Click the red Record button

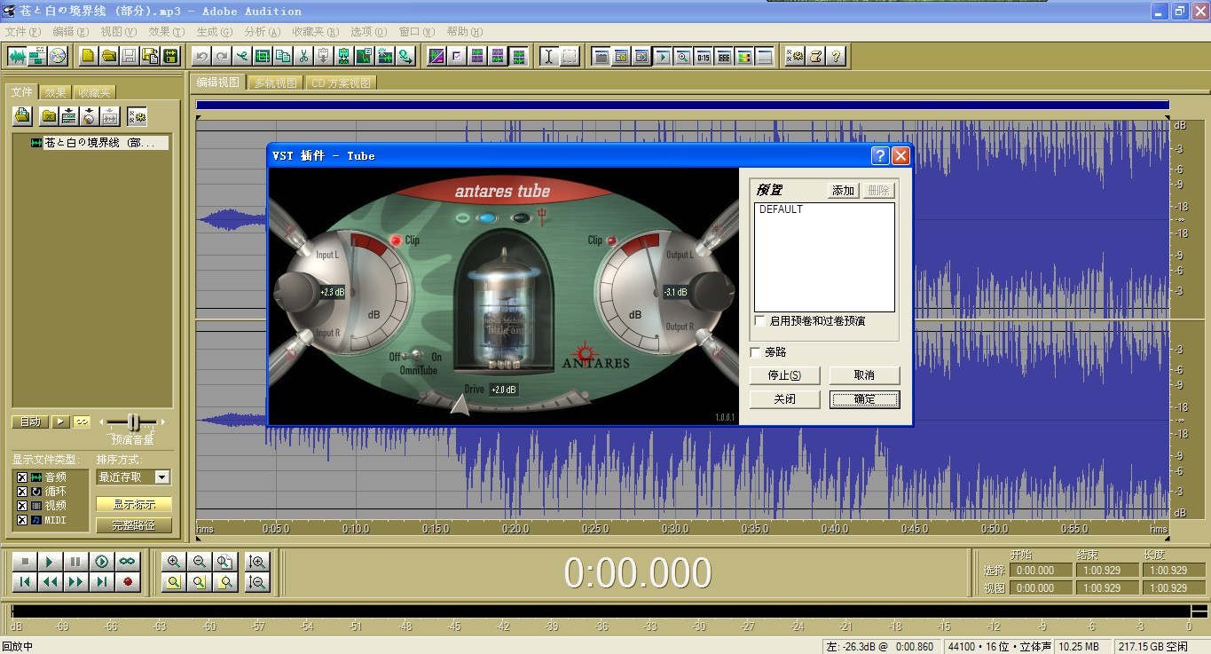pyautogui.click(x=128, y=582)
